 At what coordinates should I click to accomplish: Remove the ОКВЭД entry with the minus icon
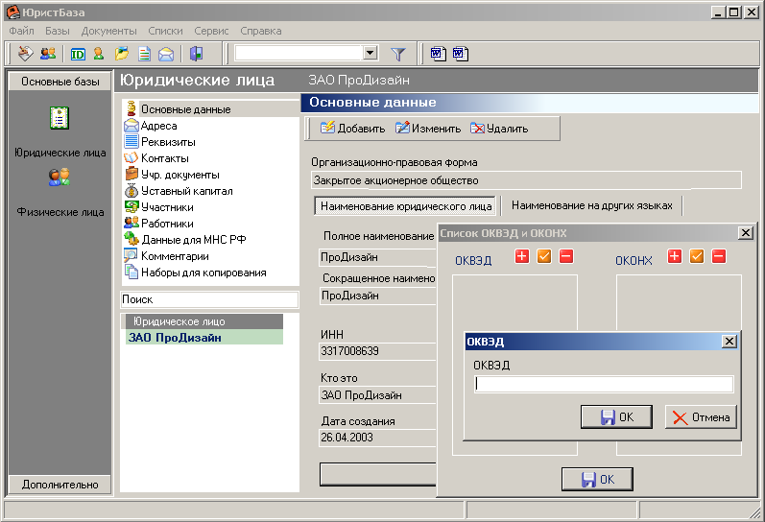pos(566,256)
